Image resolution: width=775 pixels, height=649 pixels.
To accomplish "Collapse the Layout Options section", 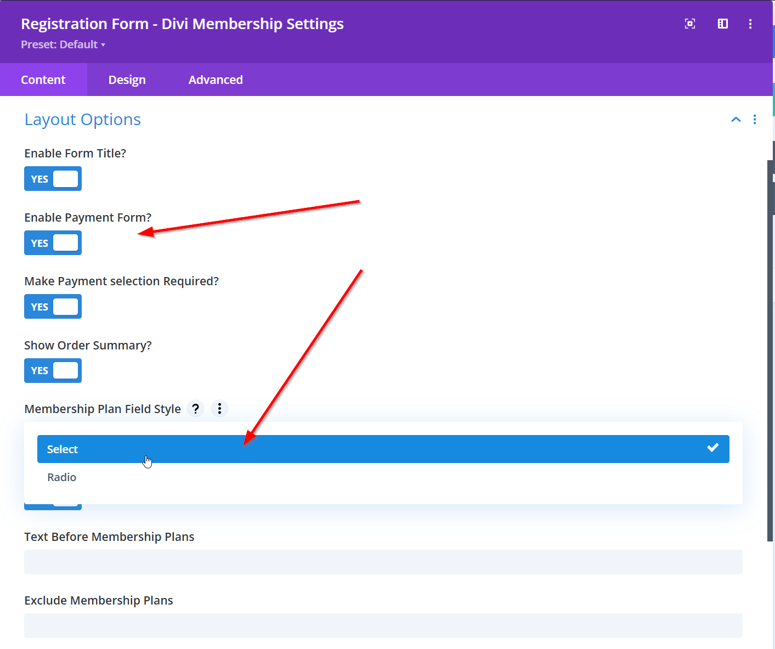I will [x=736, y=119].
